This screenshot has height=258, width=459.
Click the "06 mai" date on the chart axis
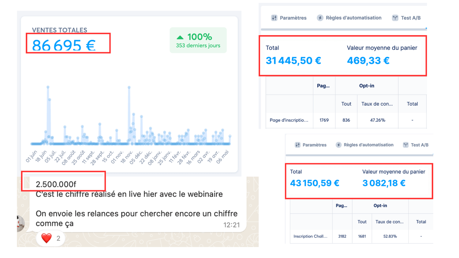[222, 157]
